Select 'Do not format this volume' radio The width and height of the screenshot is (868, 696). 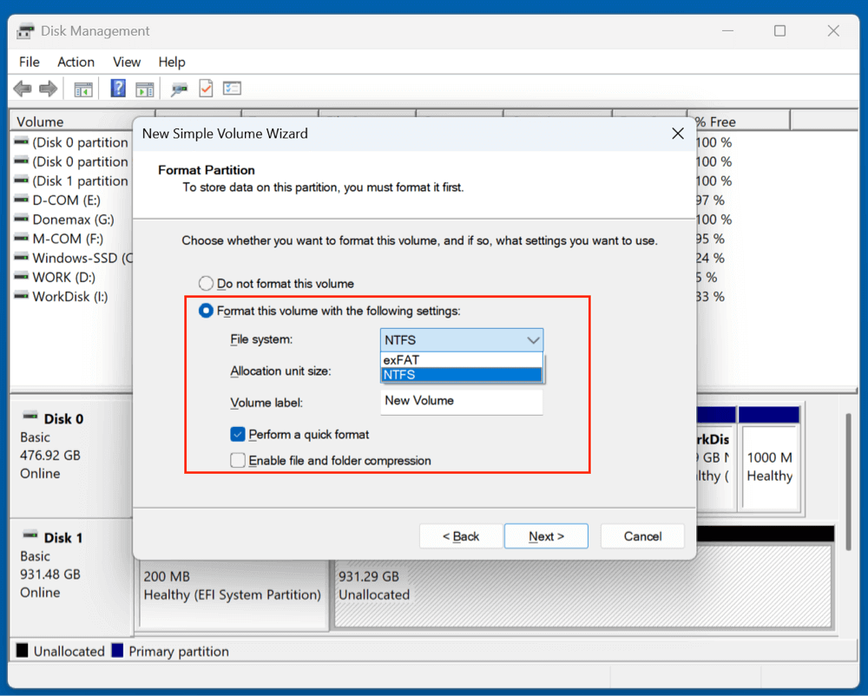pos(206,284)
